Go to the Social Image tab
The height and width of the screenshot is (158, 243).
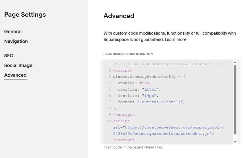pos(18,65)
